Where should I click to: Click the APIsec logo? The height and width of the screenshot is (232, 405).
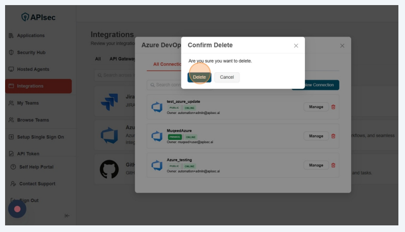39,17
